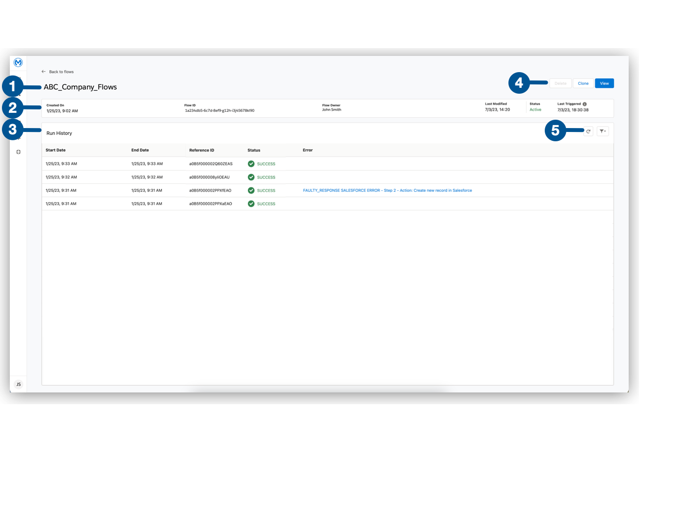Click the Active status label
This screenshot has height=519, width=691.
535,109
